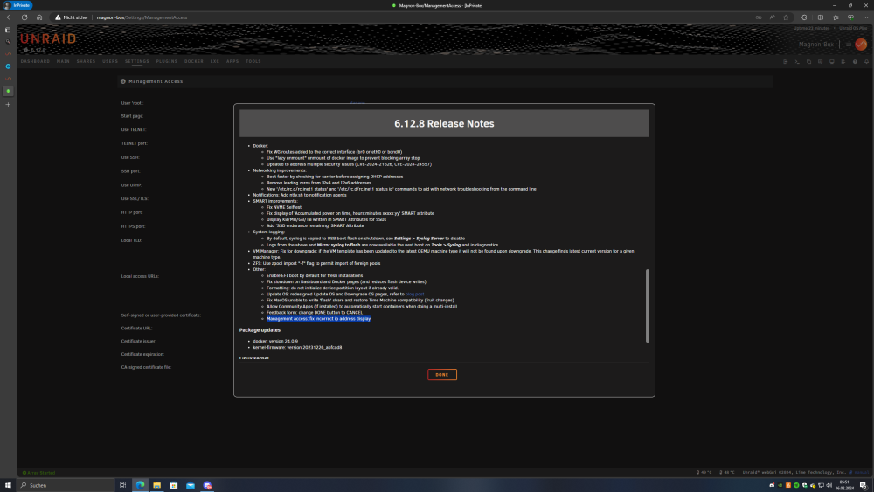Image resolution: width=874 pixels, height=492 pixels.
Task: Click the orange Unraid account avatar
Action: point(861,45)
